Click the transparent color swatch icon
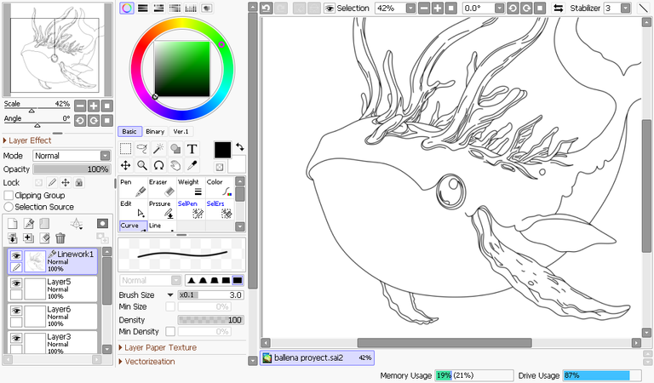Viewport: 654px width, 383px height. coord(220,167)
